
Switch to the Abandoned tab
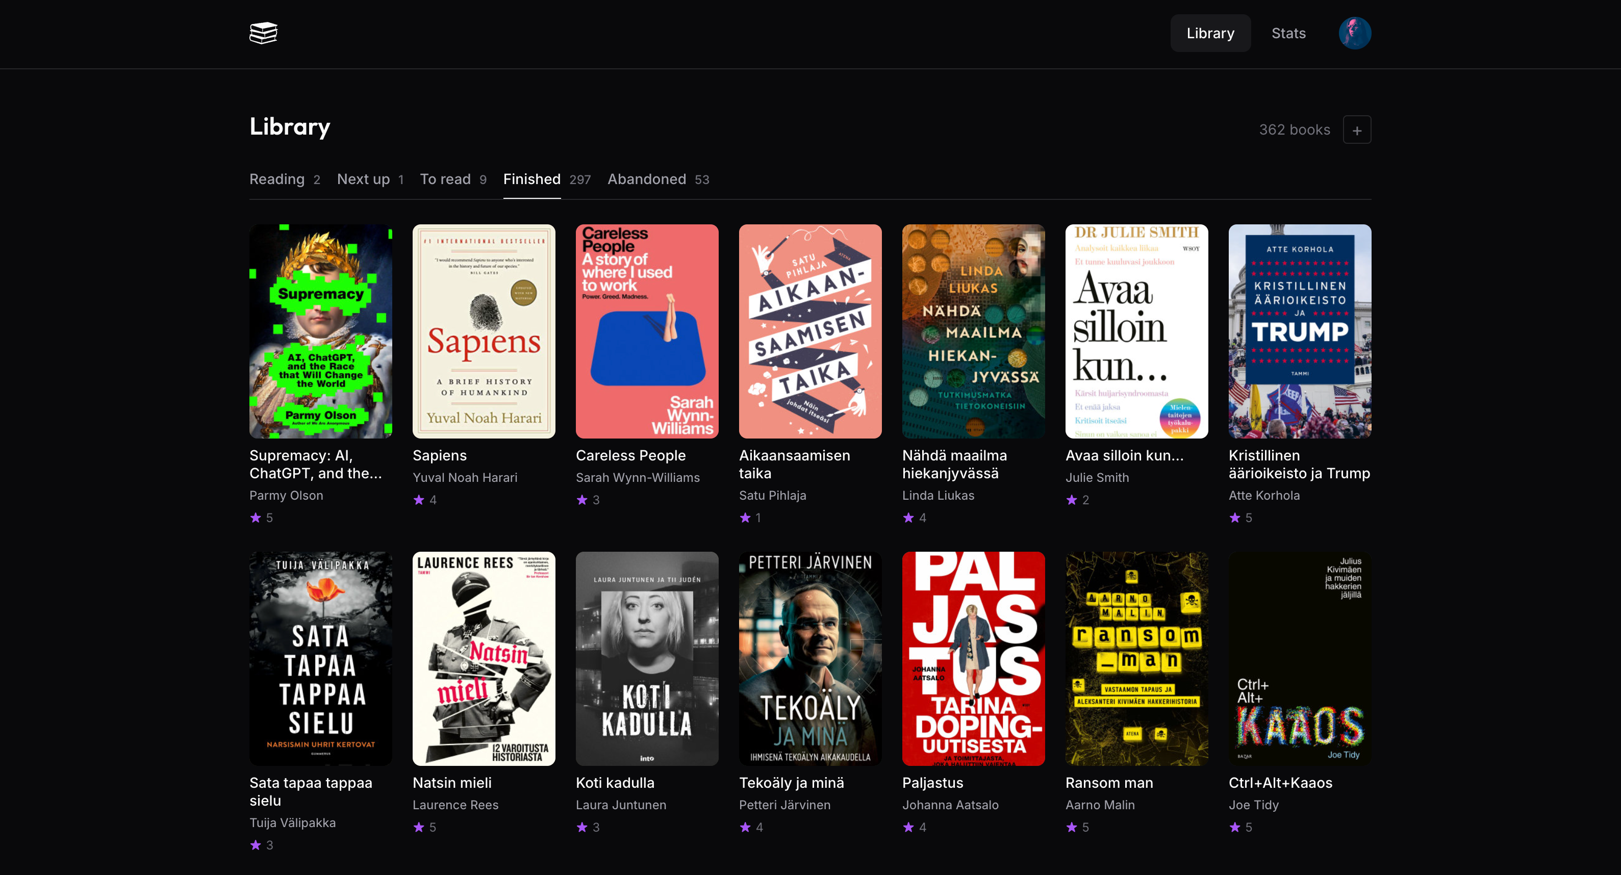[658, 179]
